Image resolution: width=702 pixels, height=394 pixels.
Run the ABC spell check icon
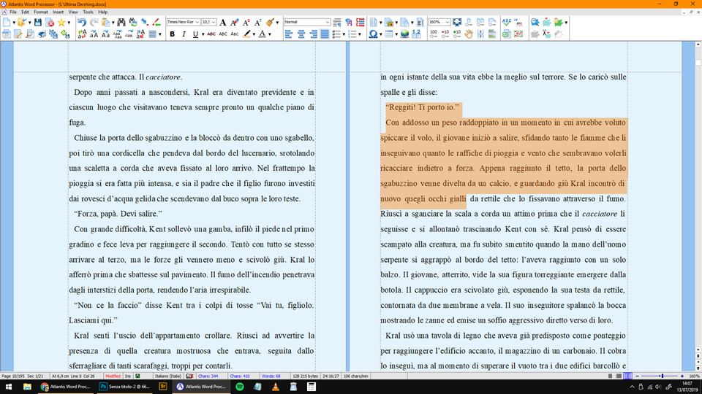pos(507,23)
